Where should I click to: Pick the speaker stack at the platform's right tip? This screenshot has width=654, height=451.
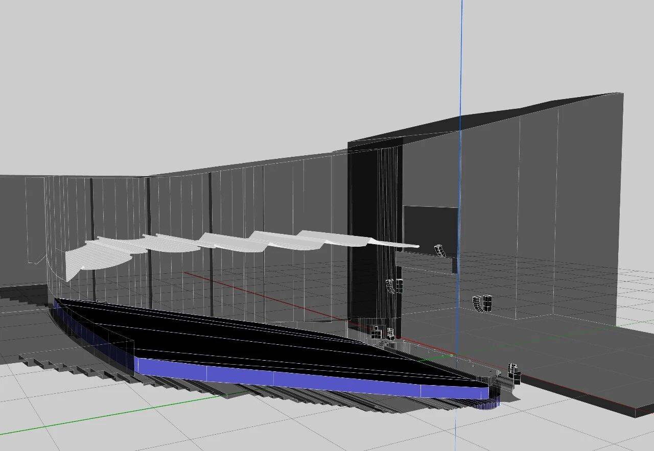tap(513, 374)
